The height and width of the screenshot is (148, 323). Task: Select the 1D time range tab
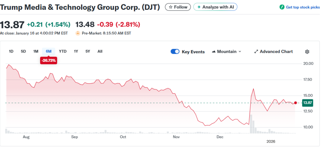pyautogui.click(x=11, y=51)
